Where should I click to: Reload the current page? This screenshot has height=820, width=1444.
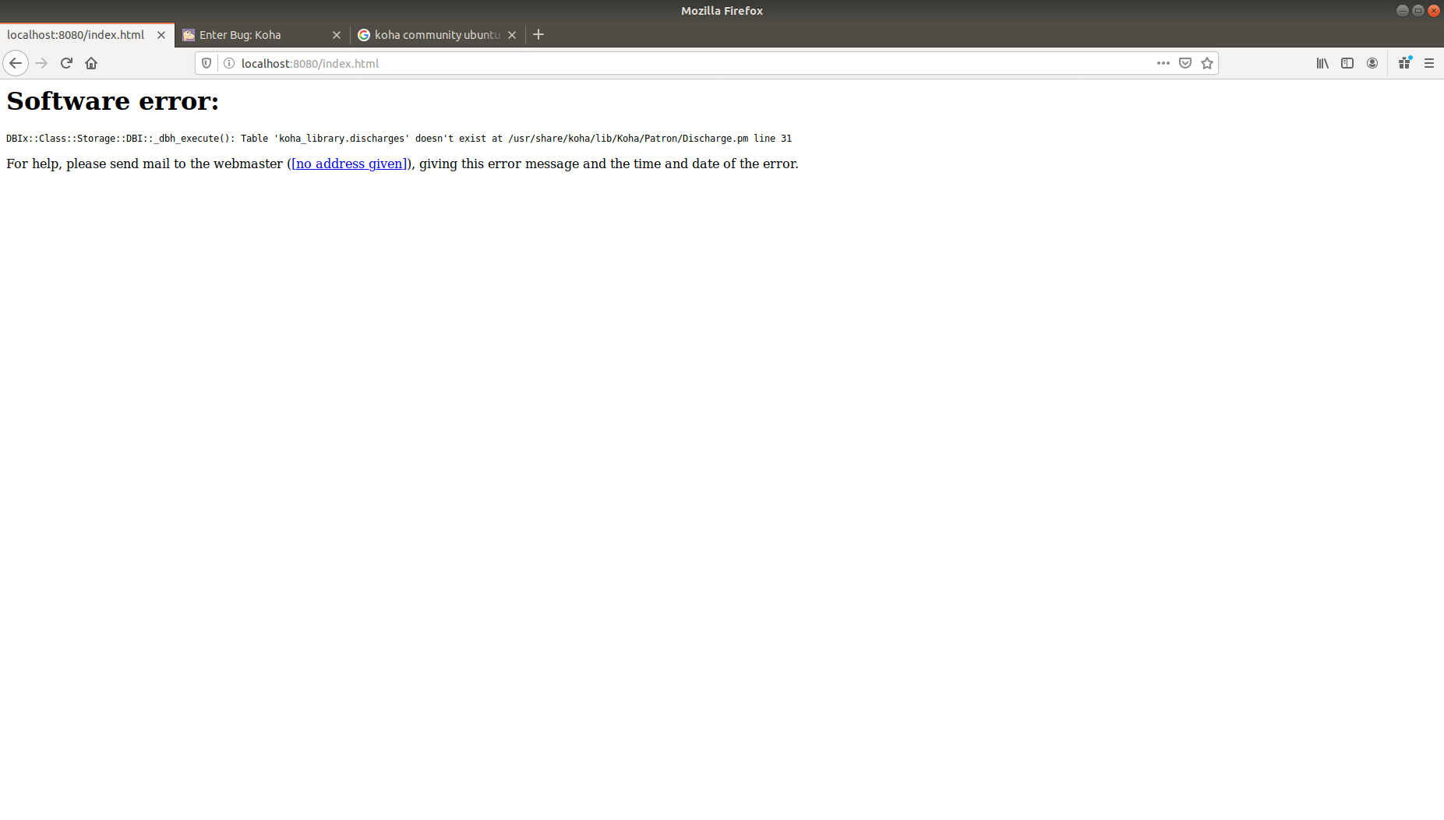(x=66, y=63)
